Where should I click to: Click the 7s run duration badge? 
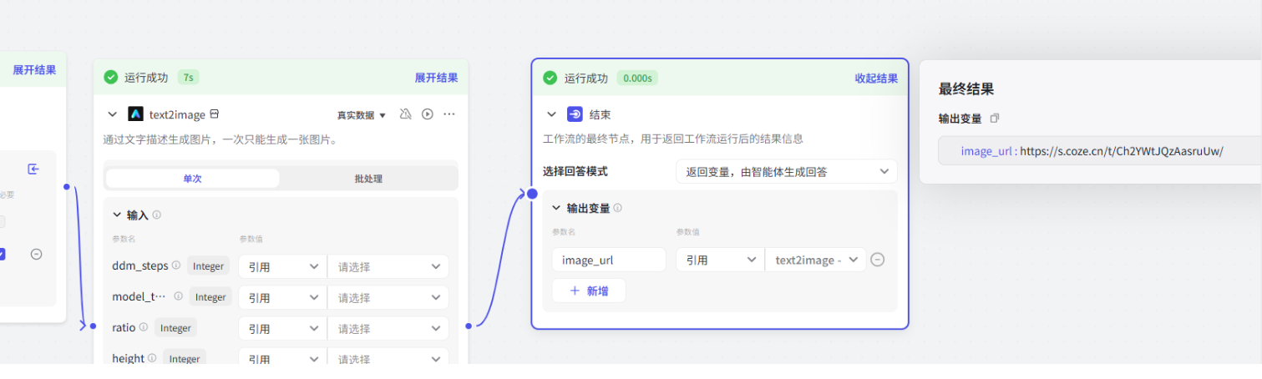point(188,78)
